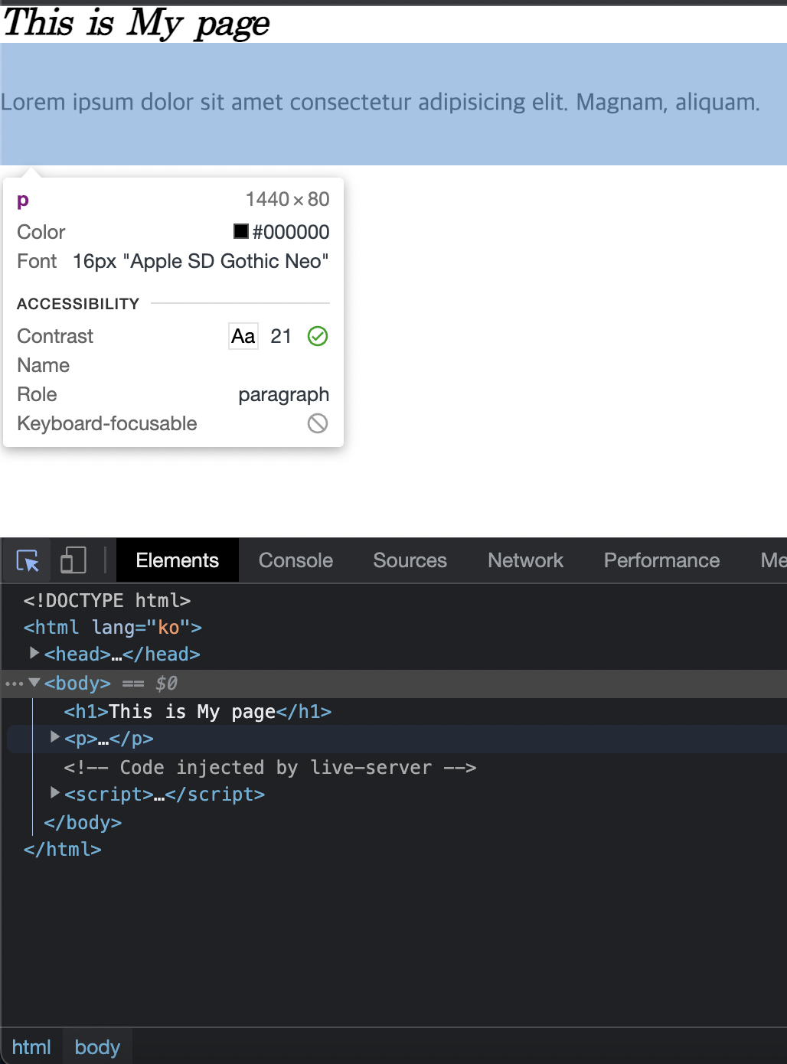Expand the head element node
Screen dimensions: 787x1064
(34, 653)
